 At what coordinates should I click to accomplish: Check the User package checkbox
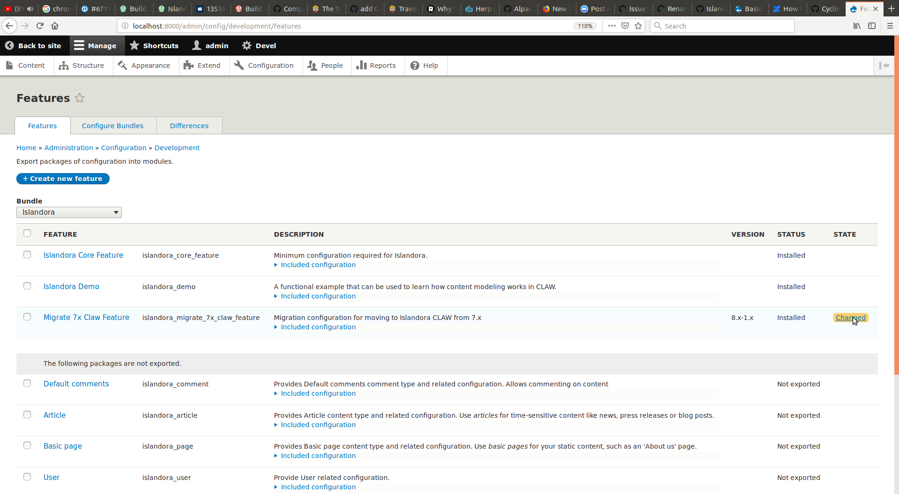27,477
